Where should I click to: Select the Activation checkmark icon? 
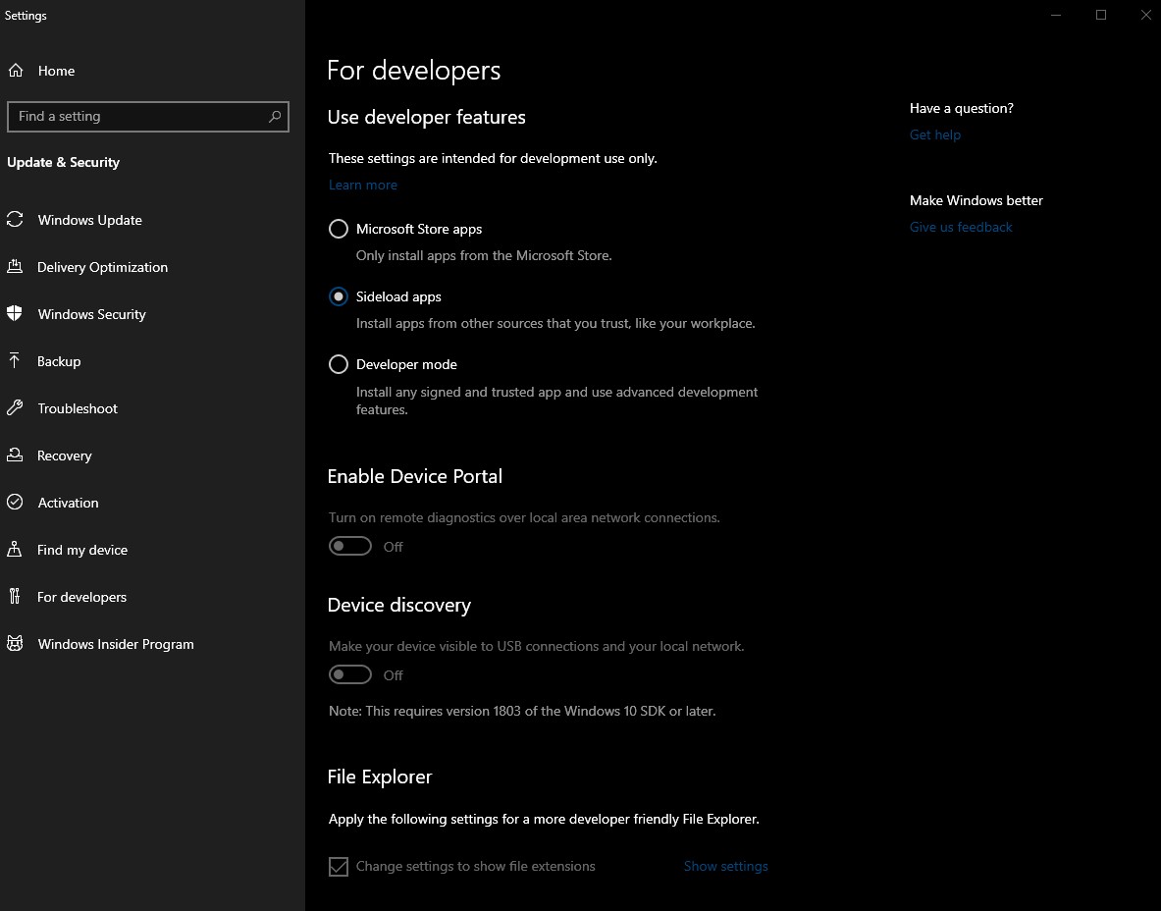coord(16,503)
